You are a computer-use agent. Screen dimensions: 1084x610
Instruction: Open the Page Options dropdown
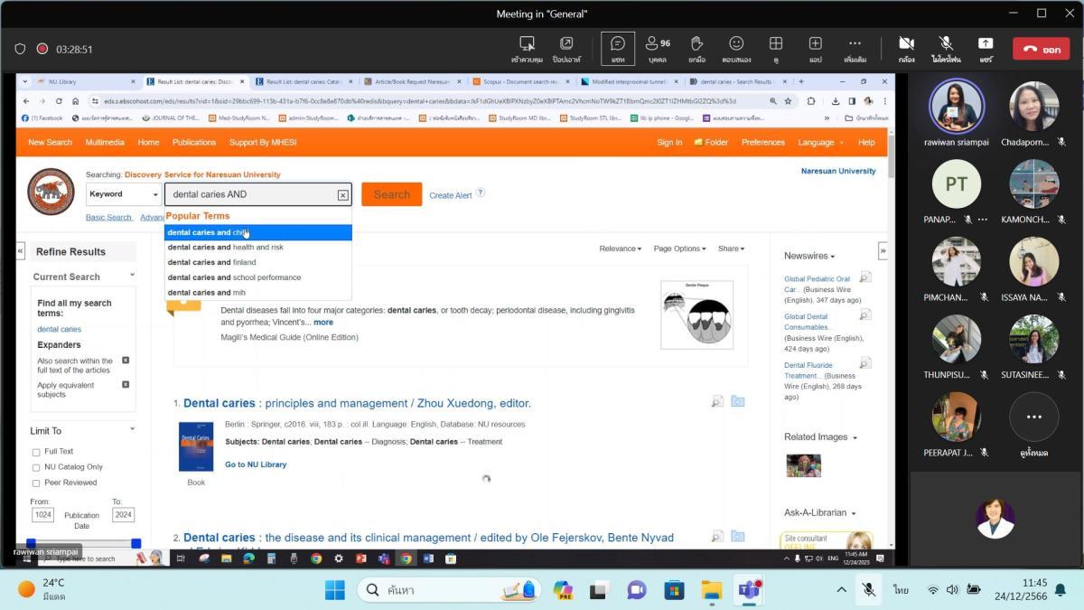679,249
